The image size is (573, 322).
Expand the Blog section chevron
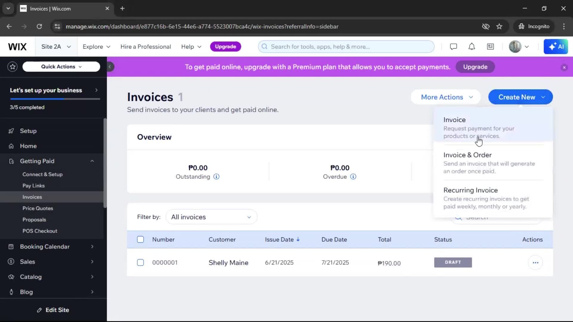pos(92,292)
